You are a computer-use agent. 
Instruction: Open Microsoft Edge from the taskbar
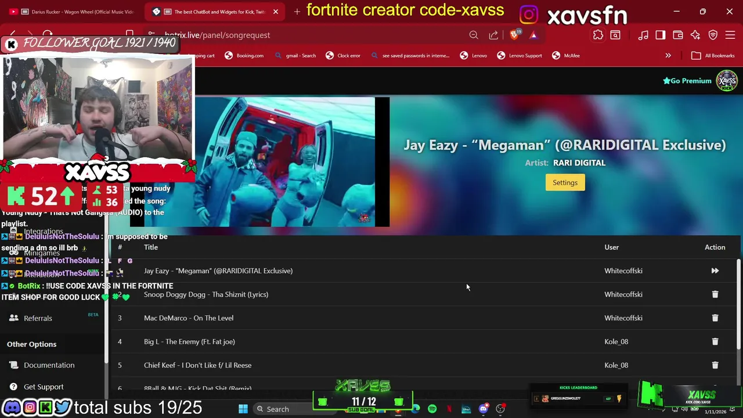tap(416, 409)
